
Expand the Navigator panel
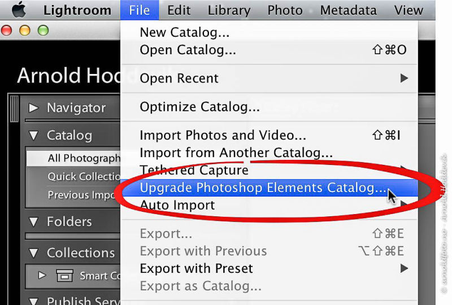point(33,108)
